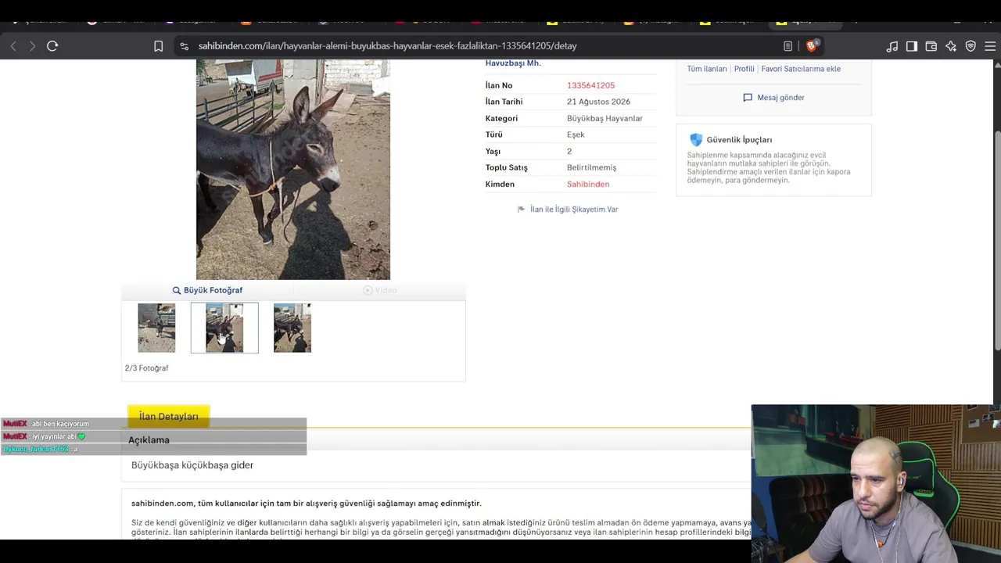
Task: Toggle the browser sidebar panel icon
Action: [912, 46]
